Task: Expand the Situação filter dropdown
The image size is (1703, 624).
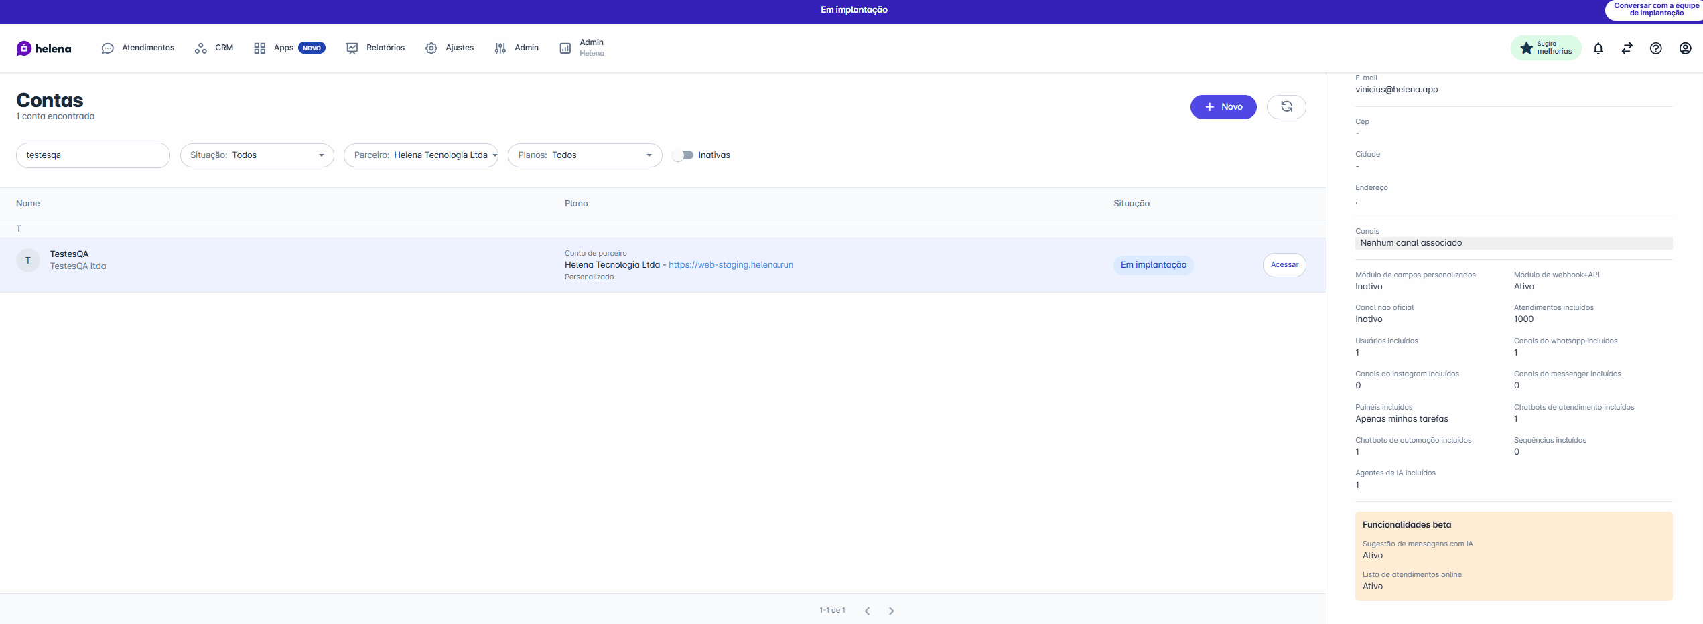Action: pyautogui.click(x=257, y=155)
